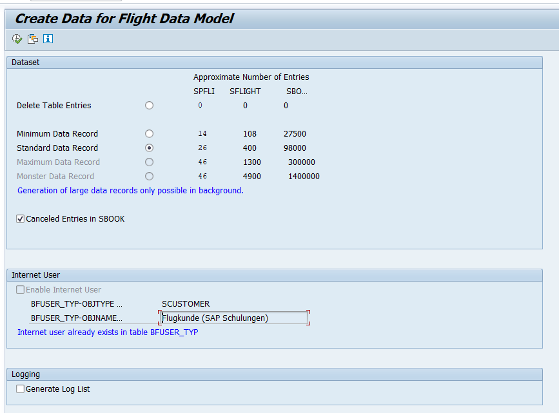Enable the Generate Log List checkbox
Viewport: 559px width, 413px height.
coord(21,389)
